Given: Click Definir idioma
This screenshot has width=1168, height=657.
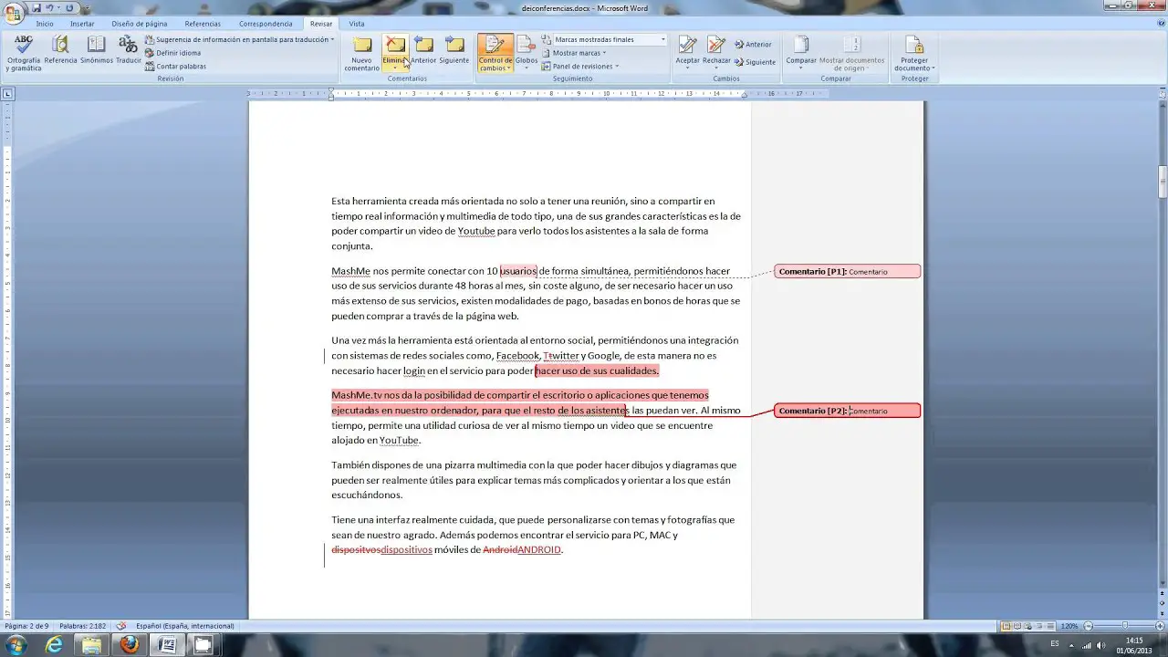Looking at the screenshot, I should (172, 53).
